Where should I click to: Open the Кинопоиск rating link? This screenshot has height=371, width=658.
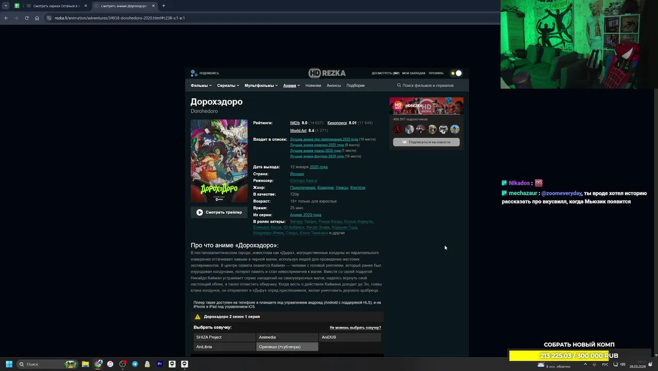pos(337,123)
